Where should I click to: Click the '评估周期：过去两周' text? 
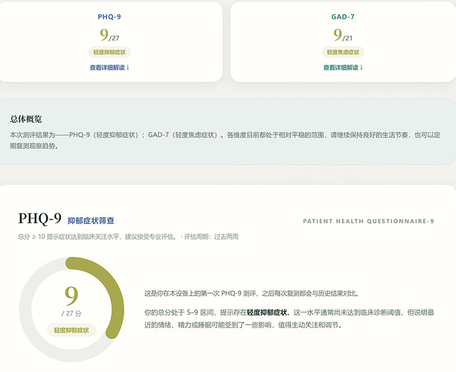[211, 237]
